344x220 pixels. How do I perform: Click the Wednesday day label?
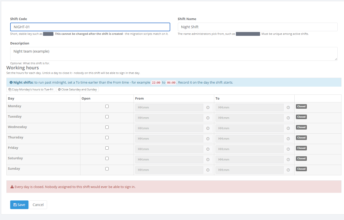tap(17, 127)
